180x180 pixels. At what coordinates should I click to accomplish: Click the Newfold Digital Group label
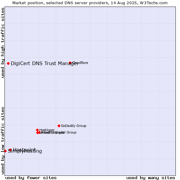59,132
